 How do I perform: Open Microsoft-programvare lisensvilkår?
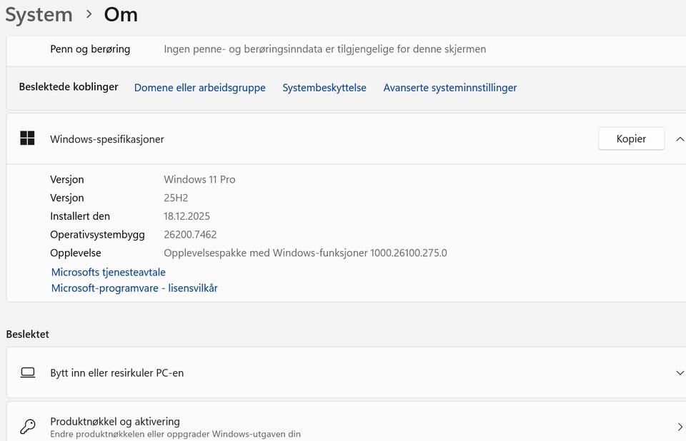134,288
